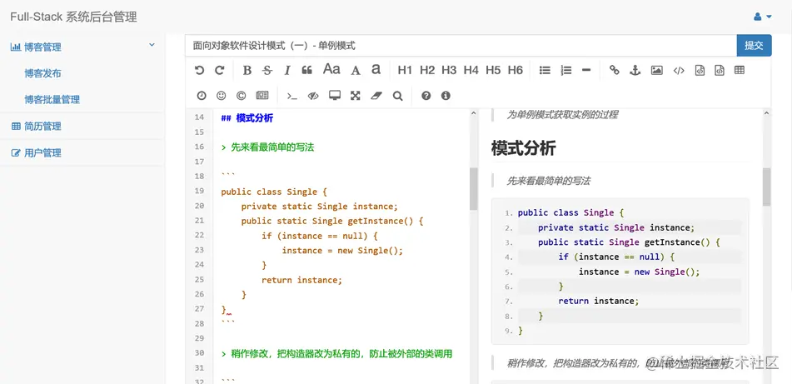Click the 提交 submit button
The height and width of the screenshot is (384, 792).
755,46
